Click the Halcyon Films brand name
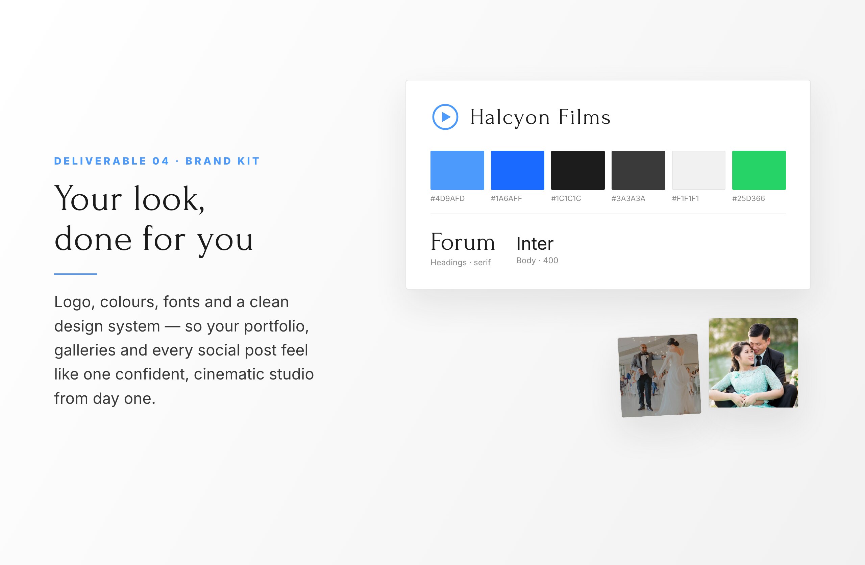The height and width of the screenshot is (565, 865). click(540, 118)
